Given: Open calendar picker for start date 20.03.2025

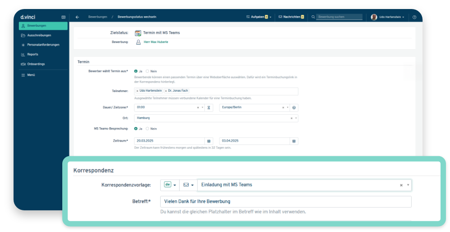Looking at the screenshot, I should tap(208, 141).
